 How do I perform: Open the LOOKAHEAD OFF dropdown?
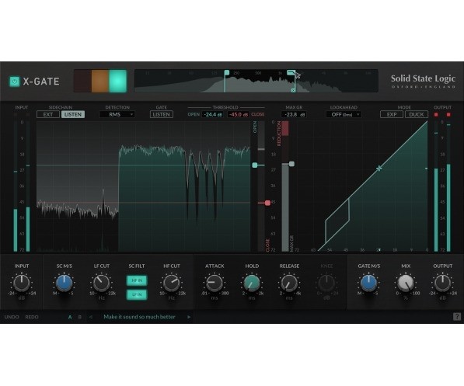(344, 114)
